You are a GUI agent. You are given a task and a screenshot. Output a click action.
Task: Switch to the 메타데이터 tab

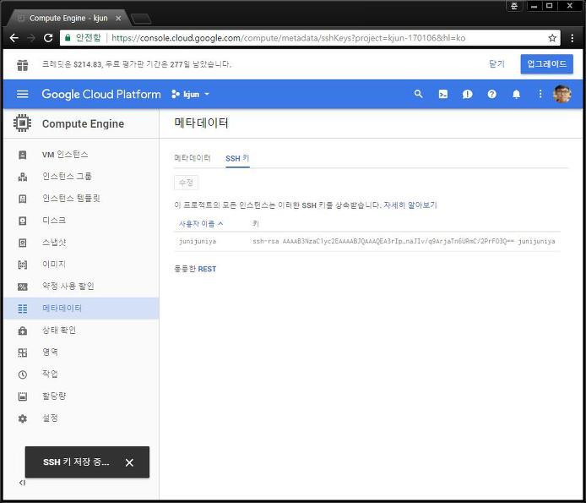pyautogui.click(x=193, y=158)
